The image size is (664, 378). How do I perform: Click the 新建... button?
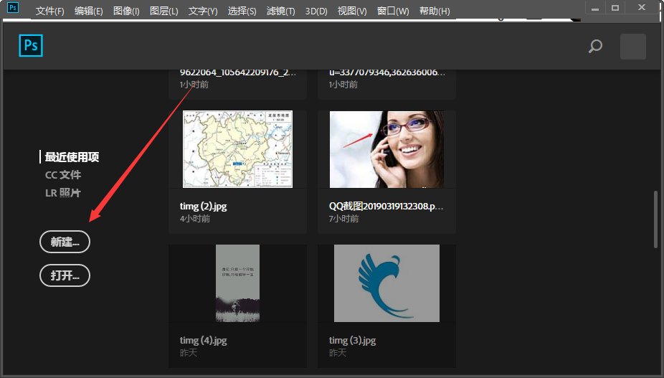coord(65,242)
